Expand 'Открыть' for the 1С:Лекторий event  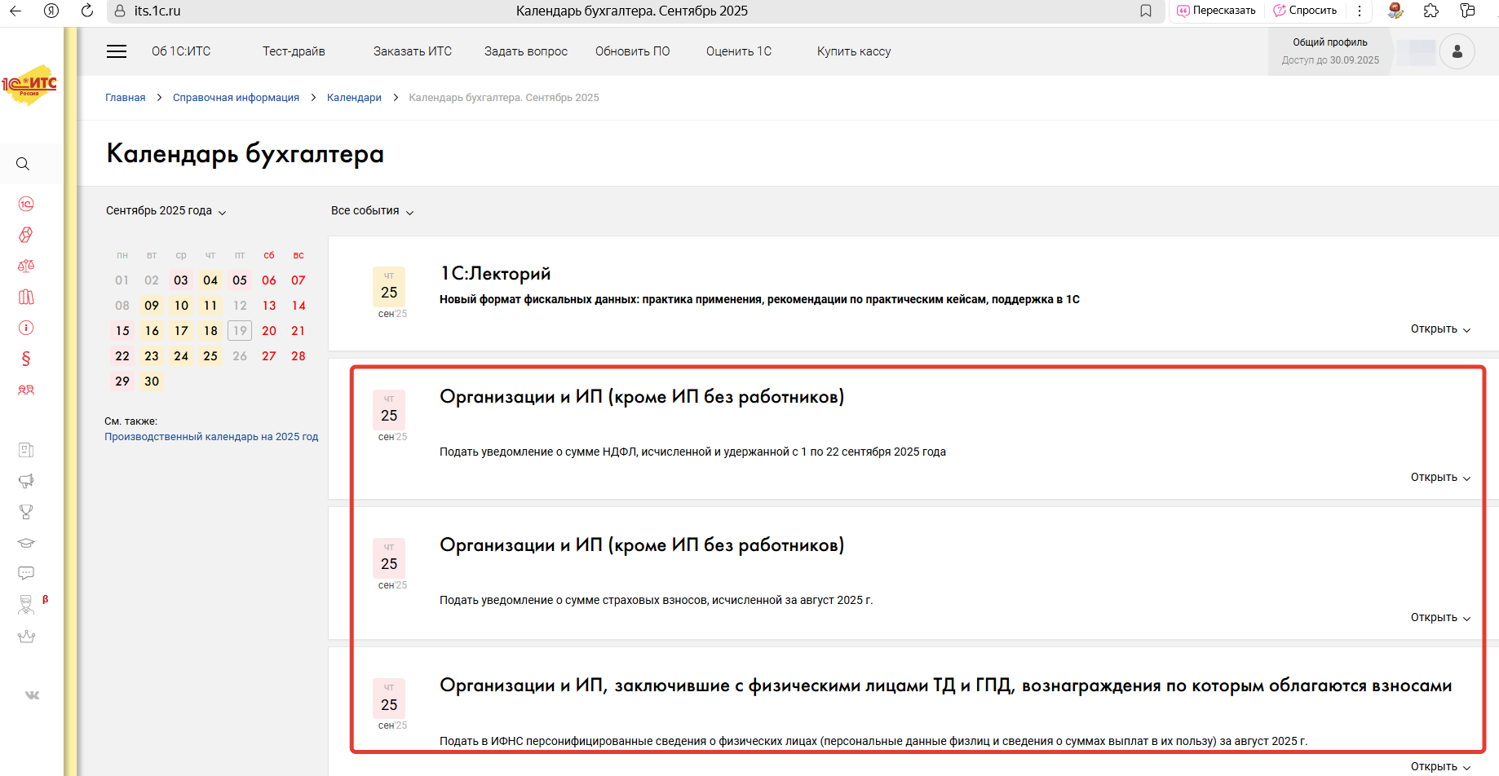coord(1439,329)
